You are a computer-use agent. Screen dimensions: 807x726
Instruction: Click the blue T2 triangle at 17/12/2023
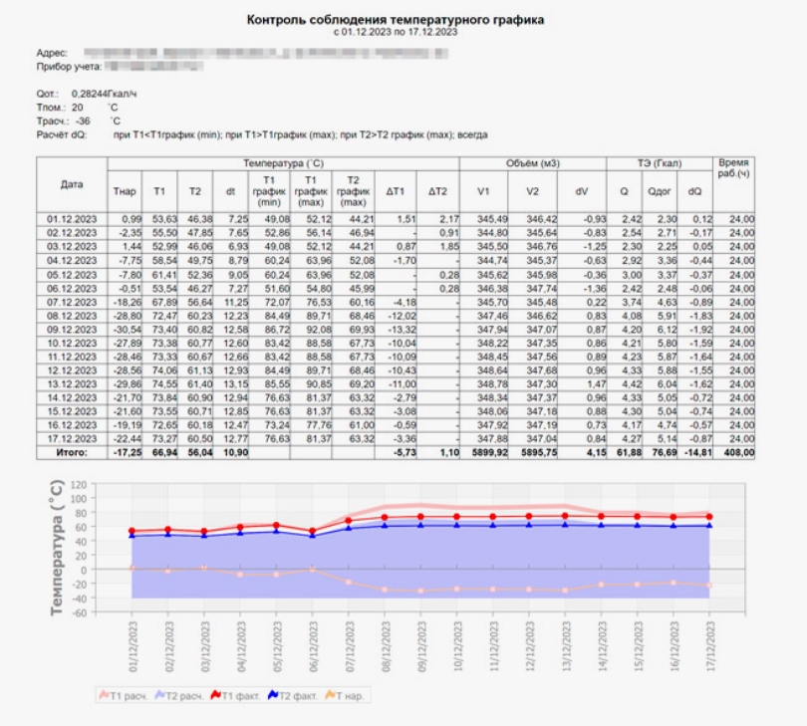click(708, 525)
